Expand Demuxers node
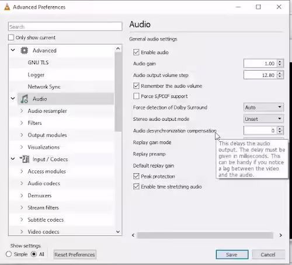Image resolution: width=292 pixels, height=265 pixels. (x=22, y=196)
